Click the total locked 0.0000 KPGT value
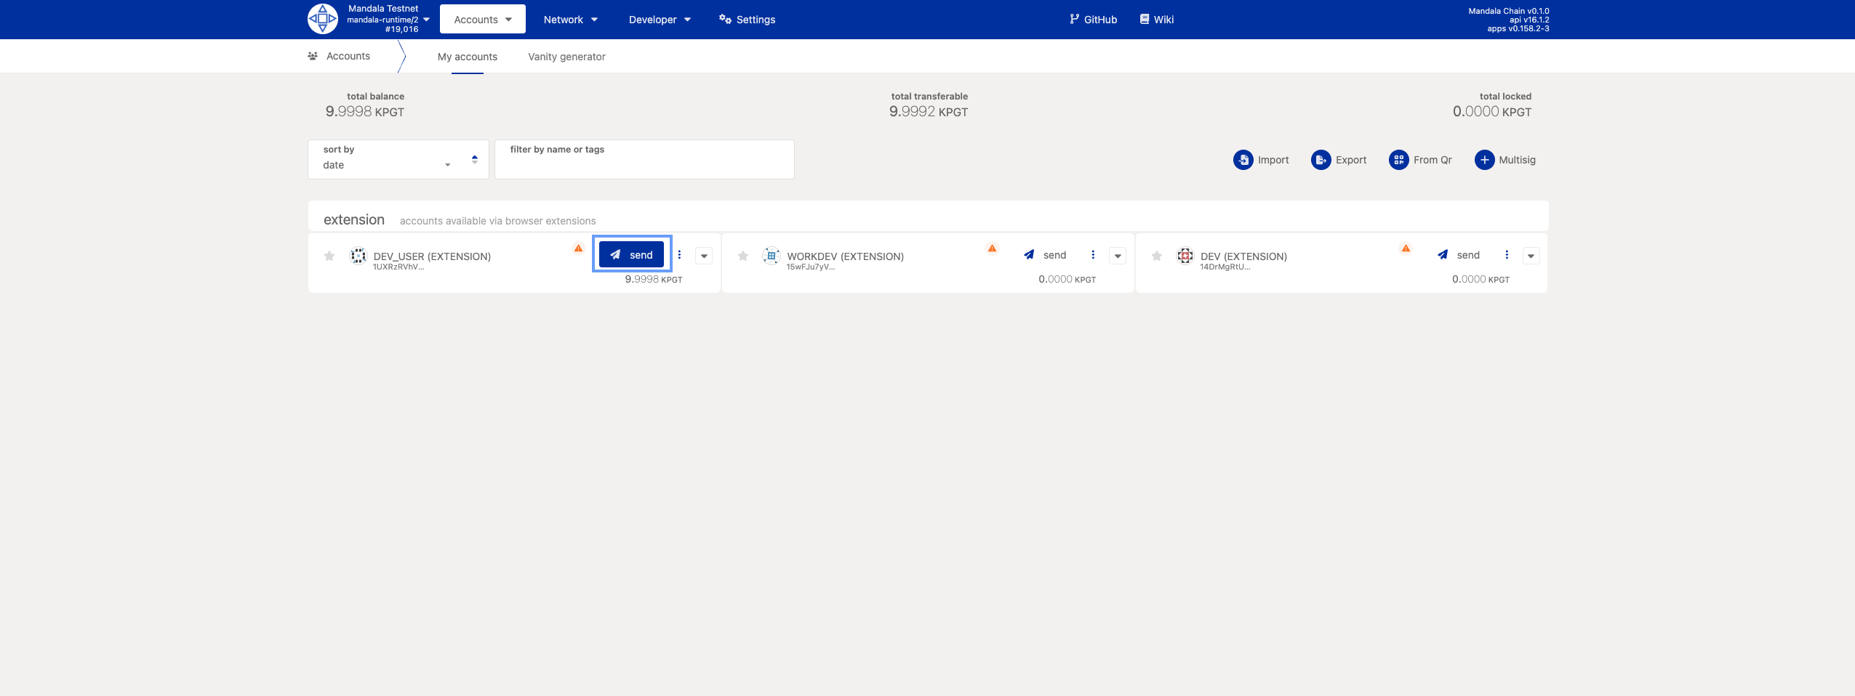The image size is (1855, 696). (1492, 111)
